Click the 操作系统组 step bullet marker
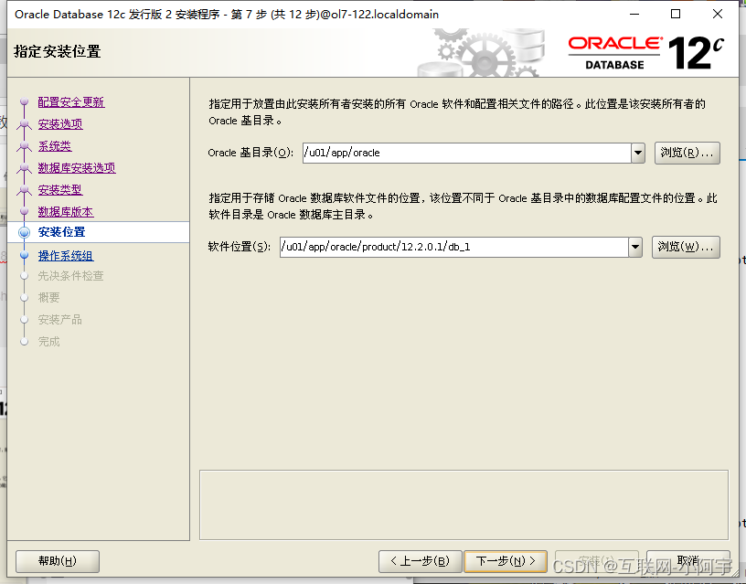This screenshot has height=584, width=746. (x=25, y=255)
